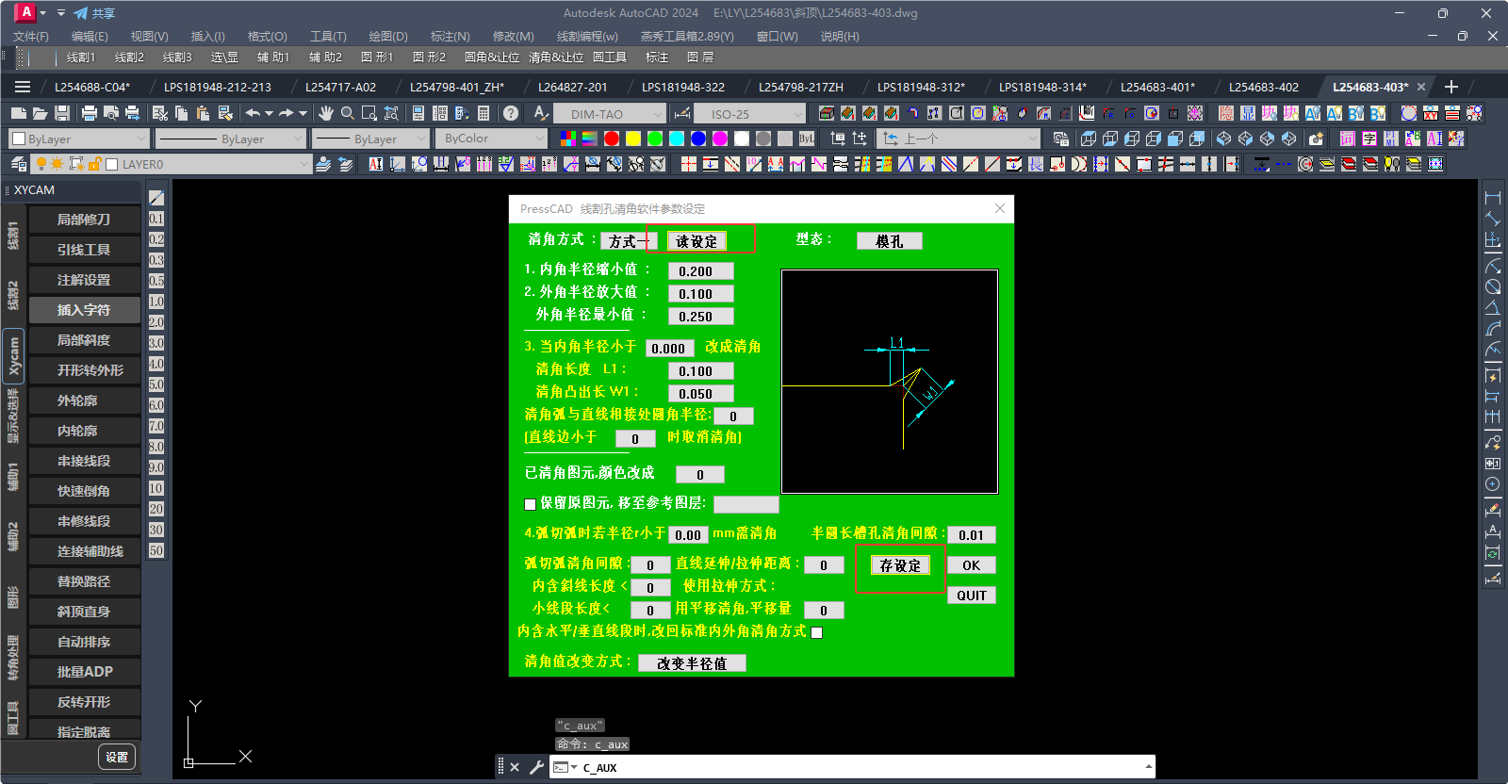Toggle LAYER0 on/off light bulb

click(x=41, y=164)
